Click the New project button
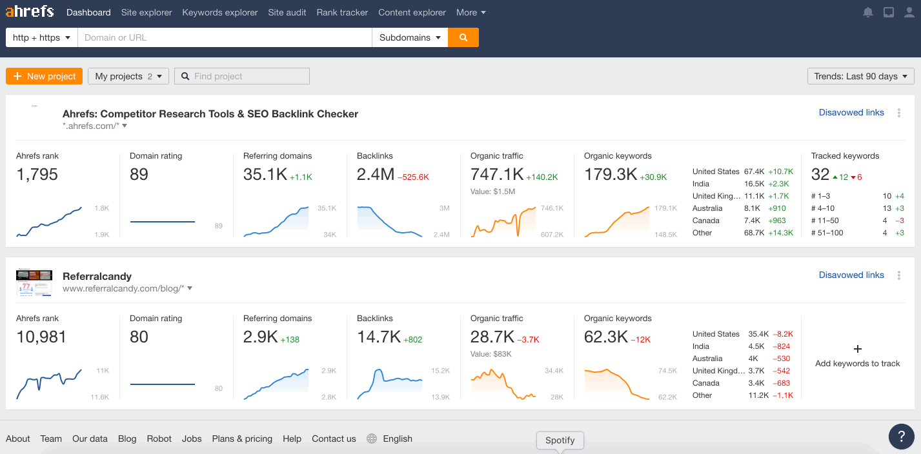 (x=44, y=76)
